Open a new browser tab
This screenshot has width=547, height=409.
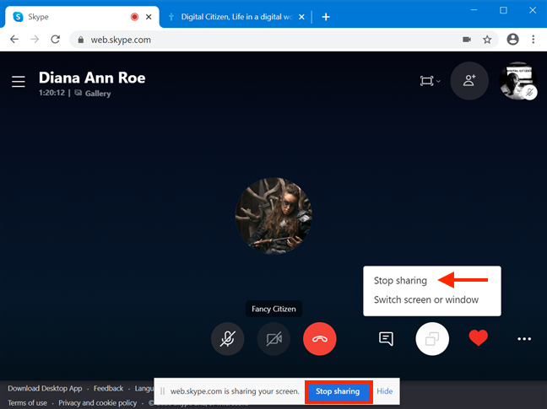point(326,17)
